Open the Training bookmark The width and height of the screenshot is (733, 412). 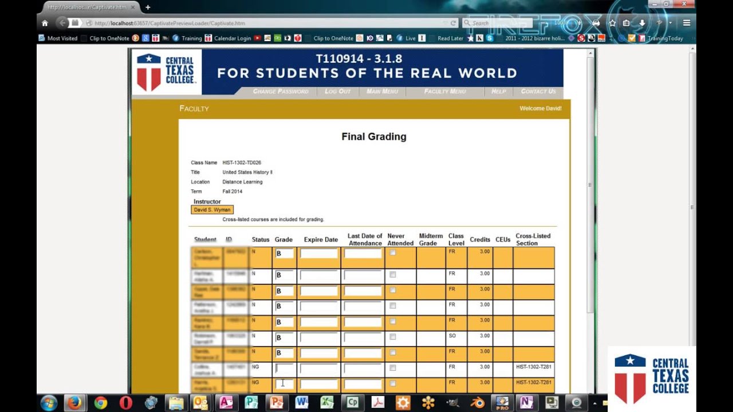[187, 38]
